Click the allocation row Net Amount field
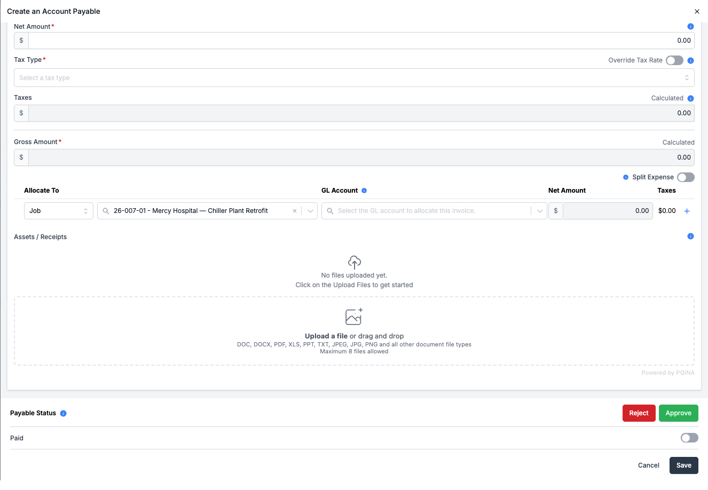 pos(608,211)
